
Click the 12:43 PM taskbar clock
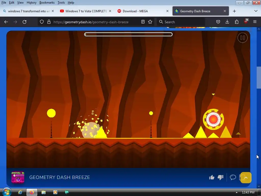click(x=248, y=192)
